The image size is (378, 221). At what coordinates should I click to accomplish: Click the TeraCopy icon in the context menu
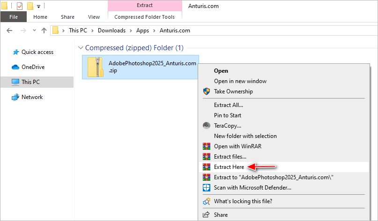tap(206, 126)
